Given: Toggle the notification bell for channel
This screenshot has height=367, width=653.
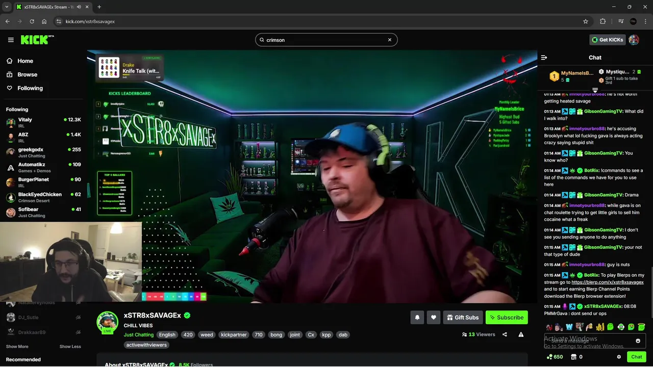Looking at the screenshot, I should (x=417, y=318).
